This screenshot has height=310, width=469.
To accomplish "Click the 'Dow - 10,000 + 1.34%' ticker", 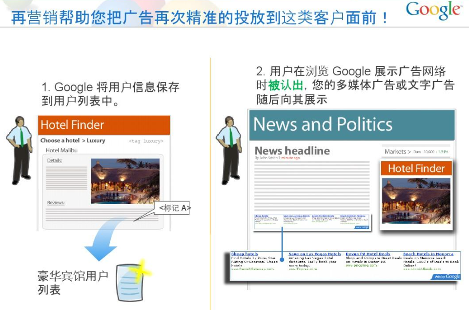I will (431, 152).
